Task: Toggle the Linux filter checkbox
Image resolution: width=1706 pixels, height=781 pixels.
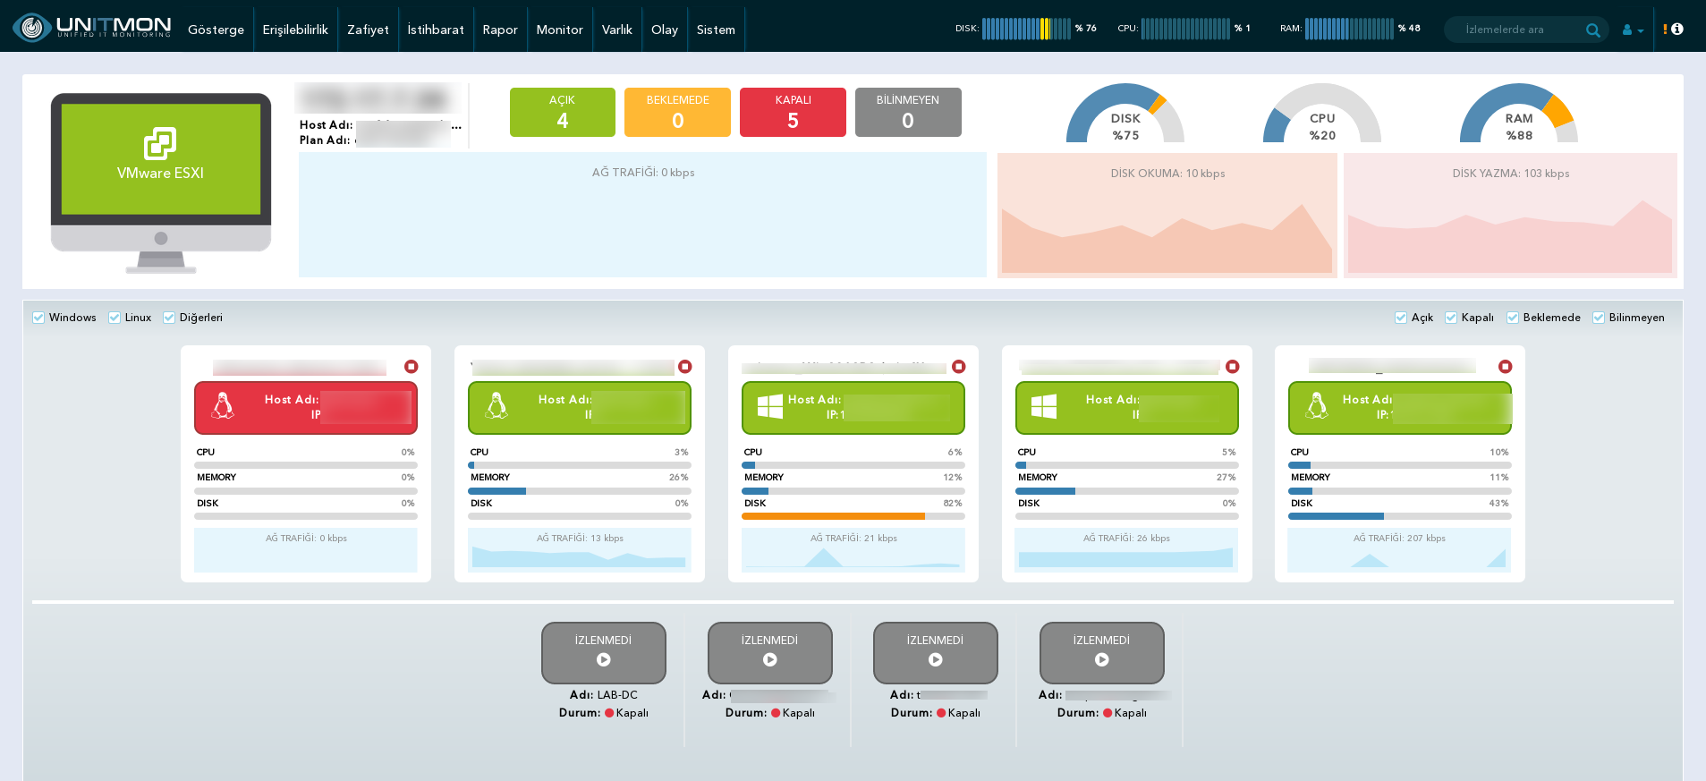Action: point(115,318)
